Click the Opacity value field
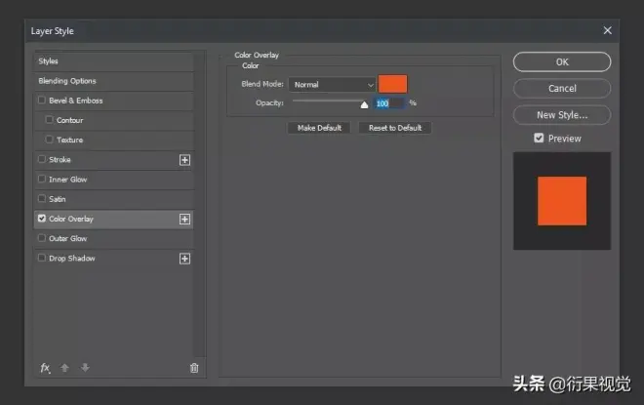Screen dimensions: 644x405 tap(389, 103)
